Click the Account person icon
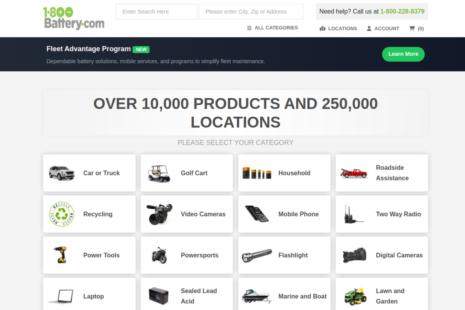465x310 pixels. pos(369,28)
